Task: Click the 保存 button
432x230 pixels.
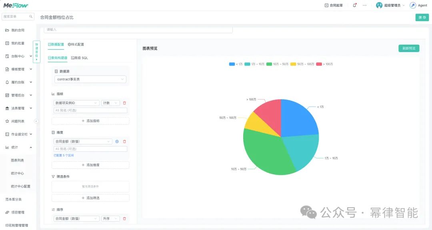Action: click(422, 17)
